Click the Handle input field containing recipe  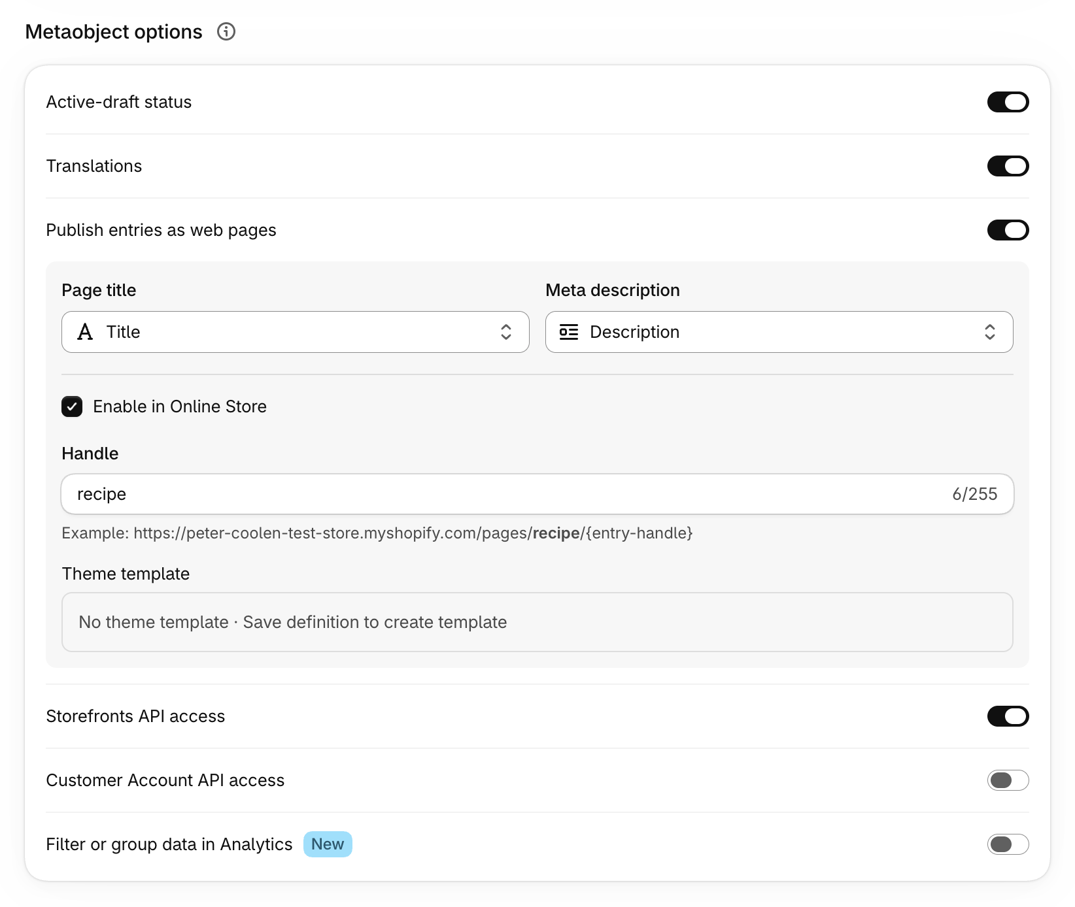click(x=537, y=494)
